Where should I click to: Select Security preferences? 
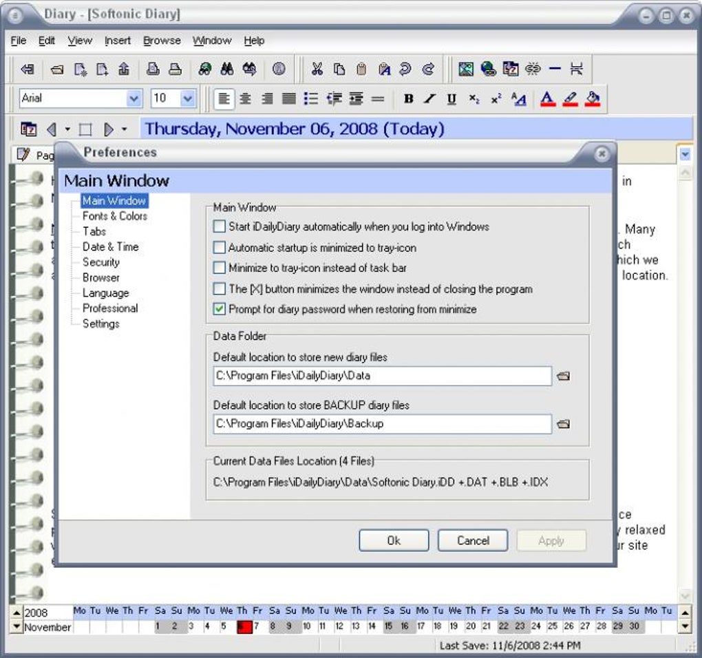point(100,262)
